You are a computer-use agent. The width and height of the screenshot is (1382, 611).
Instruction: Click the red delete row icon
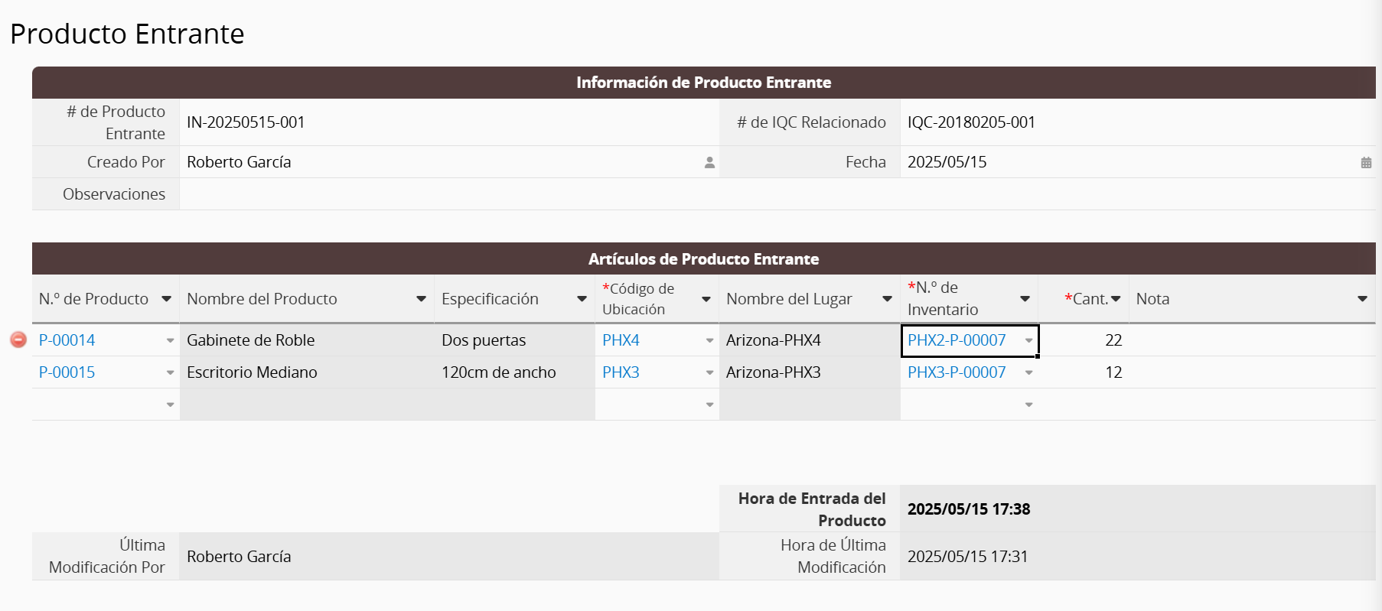pos(18,340)
